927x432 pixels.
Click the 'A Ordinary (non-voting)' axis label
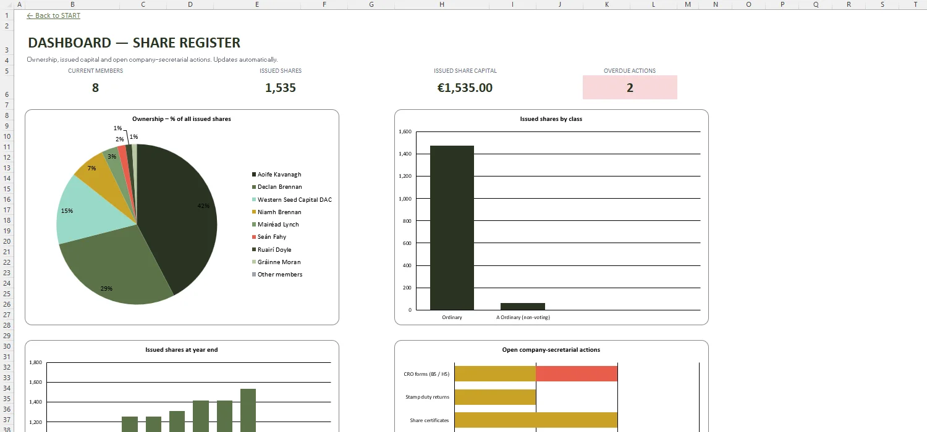[x=523, y=317]
